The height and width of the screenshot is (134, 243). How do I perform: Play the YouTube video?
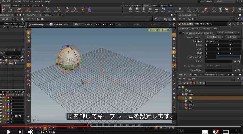9,132
